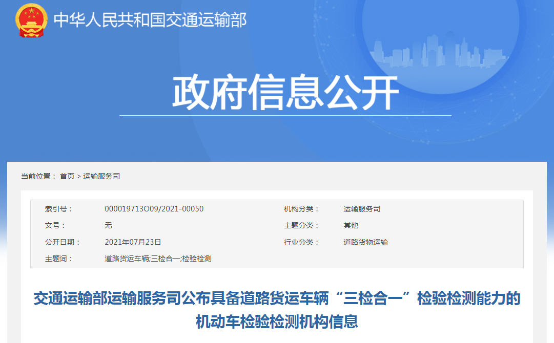Click 运输服务司 next to 机构分类

click(x=362, y=209)
